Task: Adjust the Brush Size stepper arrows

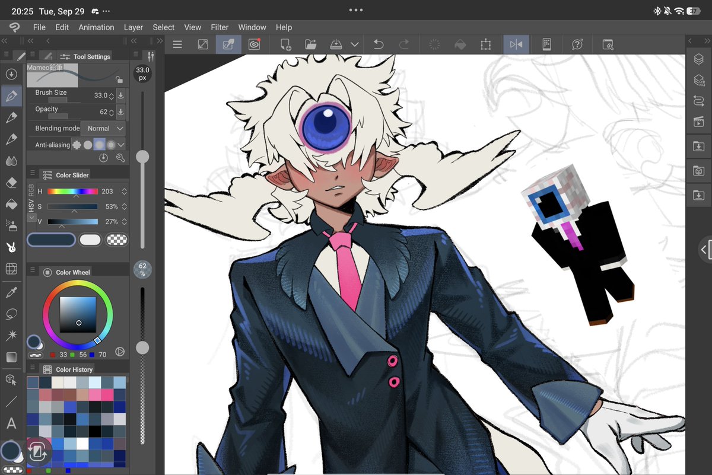Action: coord(112,95)
